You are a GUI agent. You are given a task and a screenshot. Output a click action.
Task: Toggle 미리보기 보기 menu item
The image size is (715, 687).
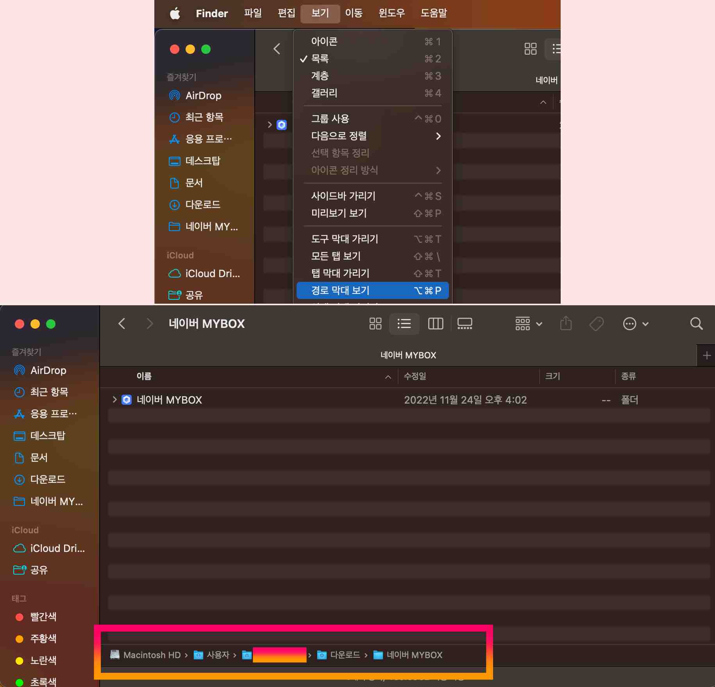[372, 213]
